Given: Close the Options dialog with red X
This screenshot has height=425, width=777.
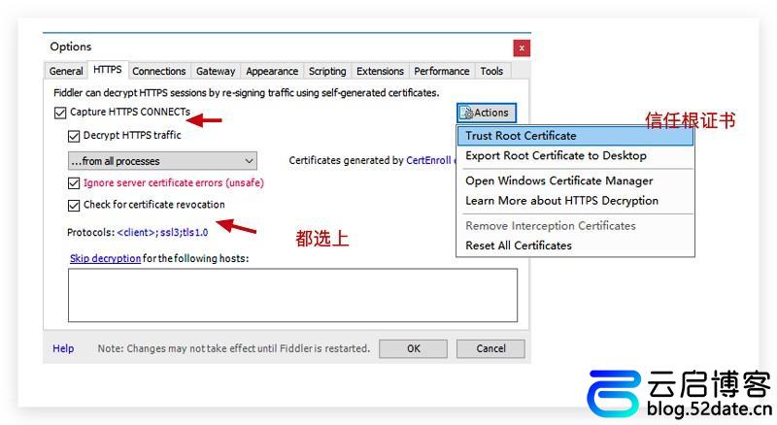Looking at the screenshot, I should [522, 49].
